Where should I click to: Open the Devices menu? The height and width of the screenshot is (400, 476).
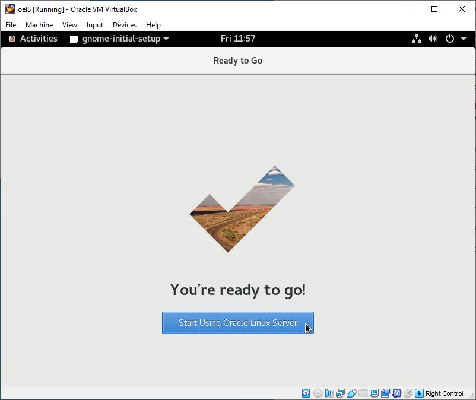pos(125,25)
